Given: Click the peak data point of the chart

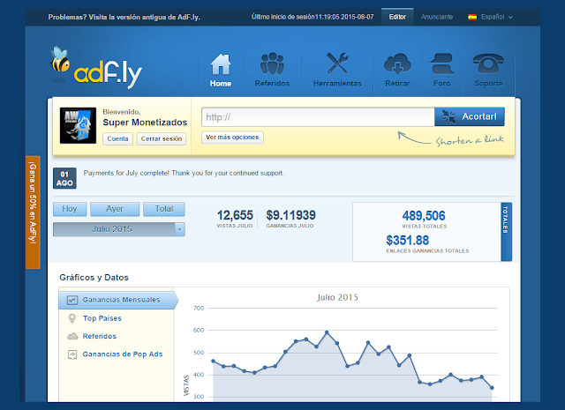Looking at the screenshot, I should click(327, 332).
